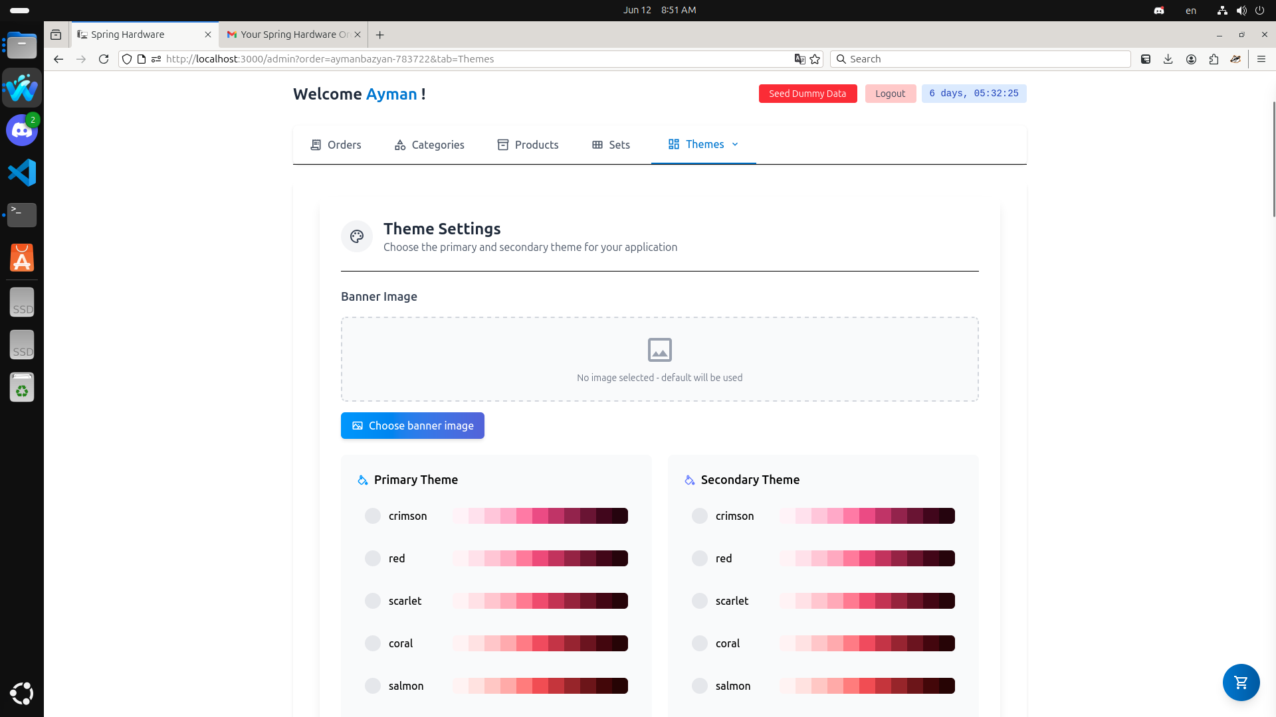The height and width of the screenshot is (717, 1276).
Task: Click the tracking protection shield icon
Action: point(127,59)
